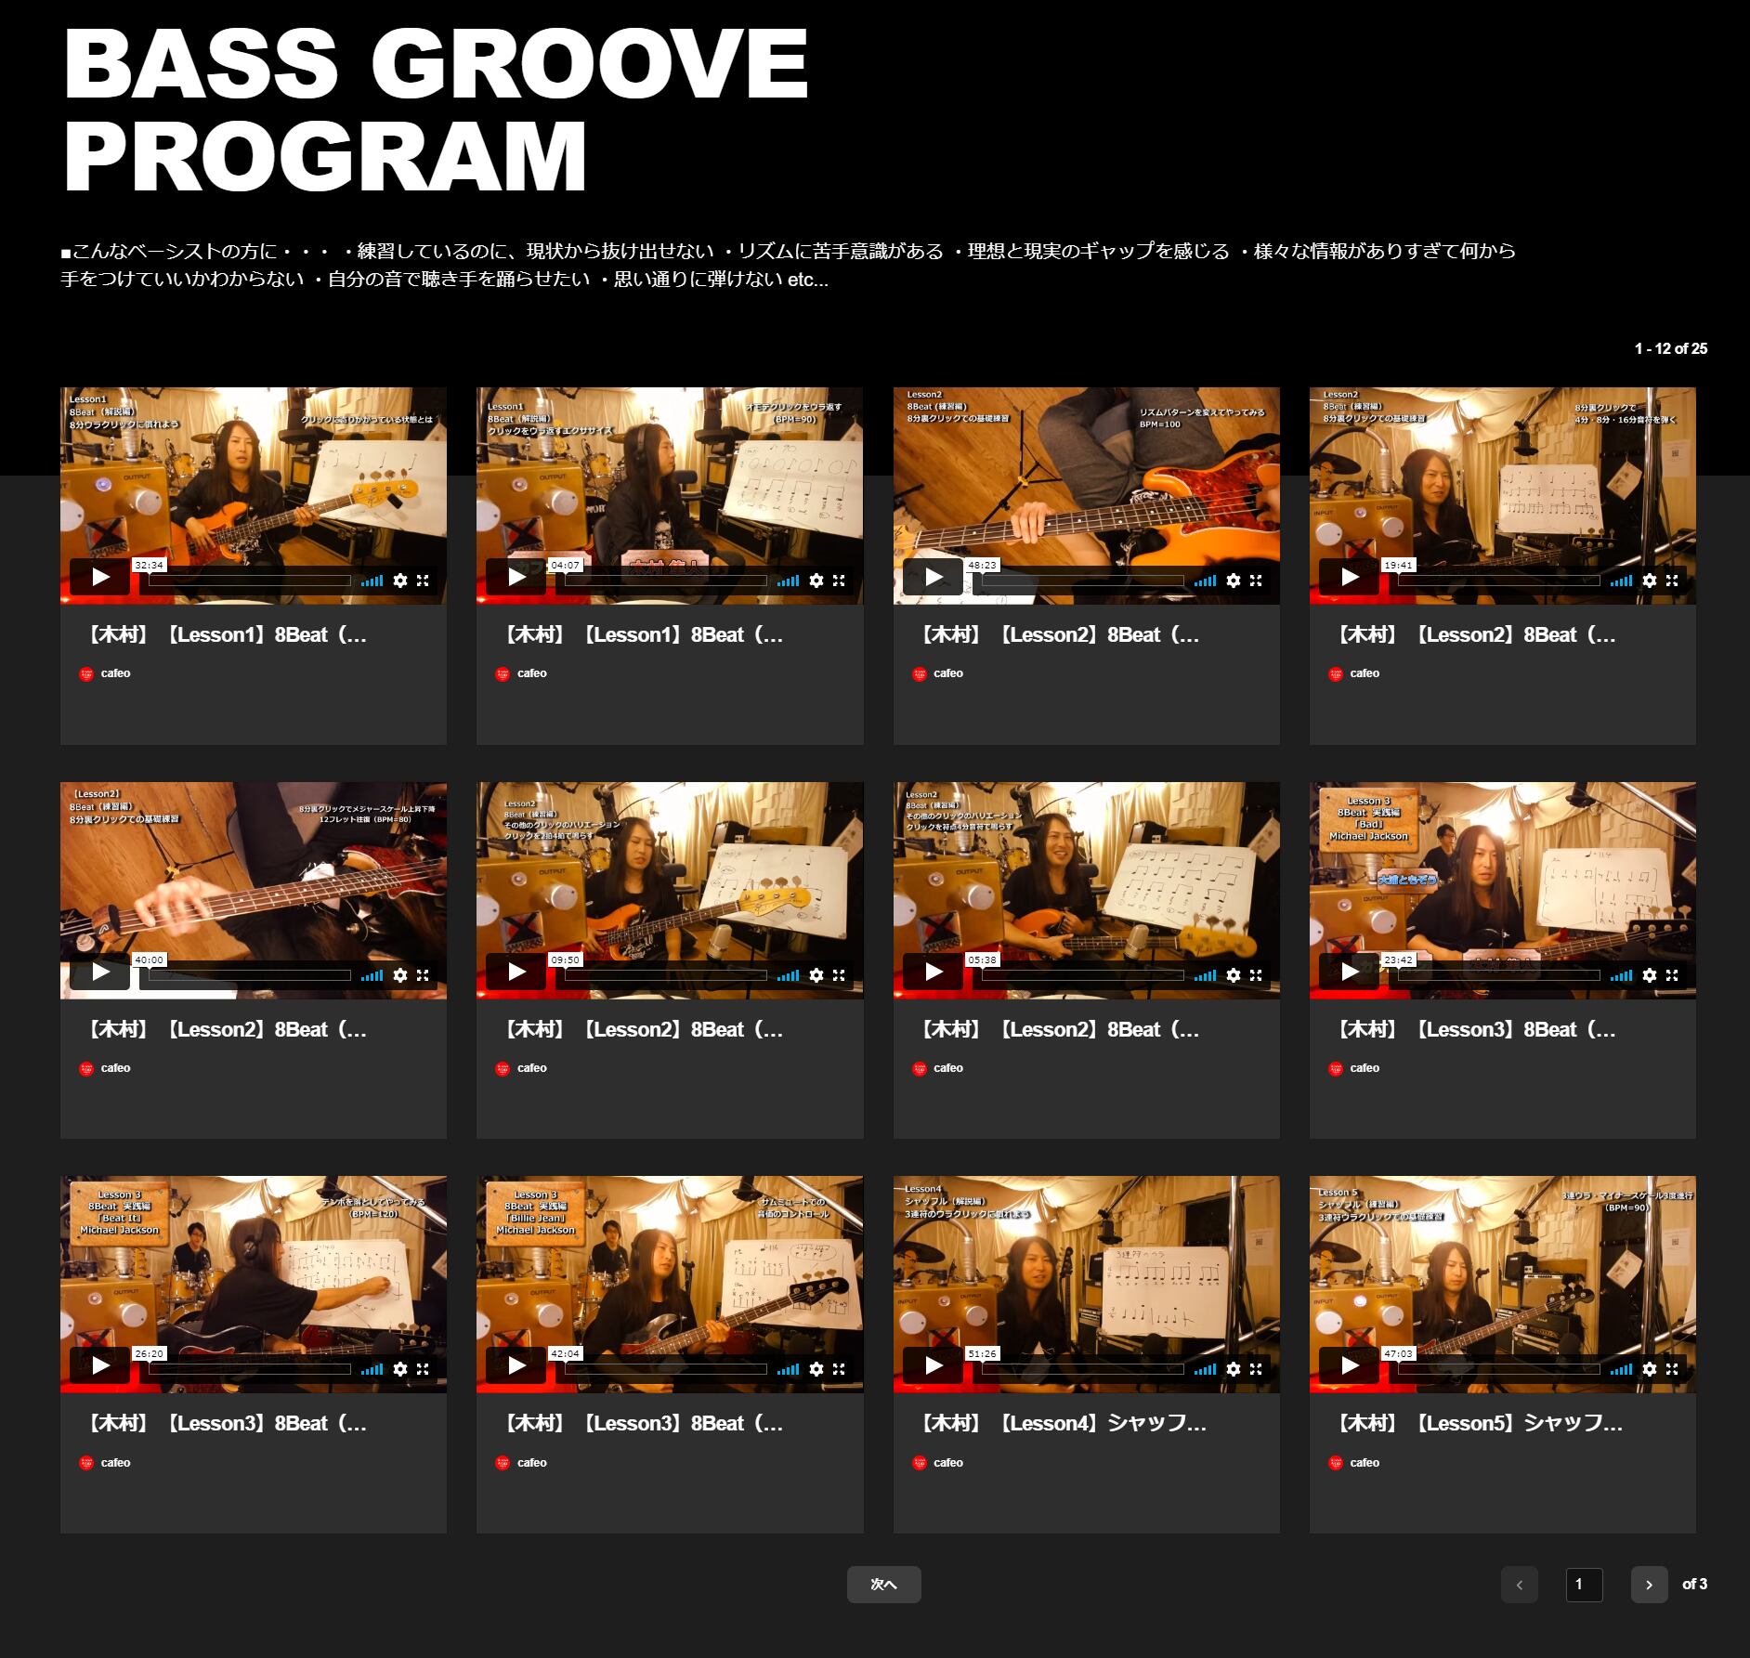The width and height of the screenshot is (1750, 1658).
Task: Open settings gear on the 09:50 video
Action: (x=816, y=975)
